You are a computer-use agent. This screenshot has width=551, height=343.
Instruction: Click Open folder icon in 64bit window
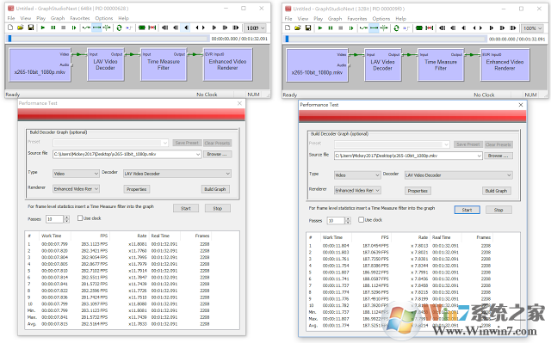click(x=21, y=28)
